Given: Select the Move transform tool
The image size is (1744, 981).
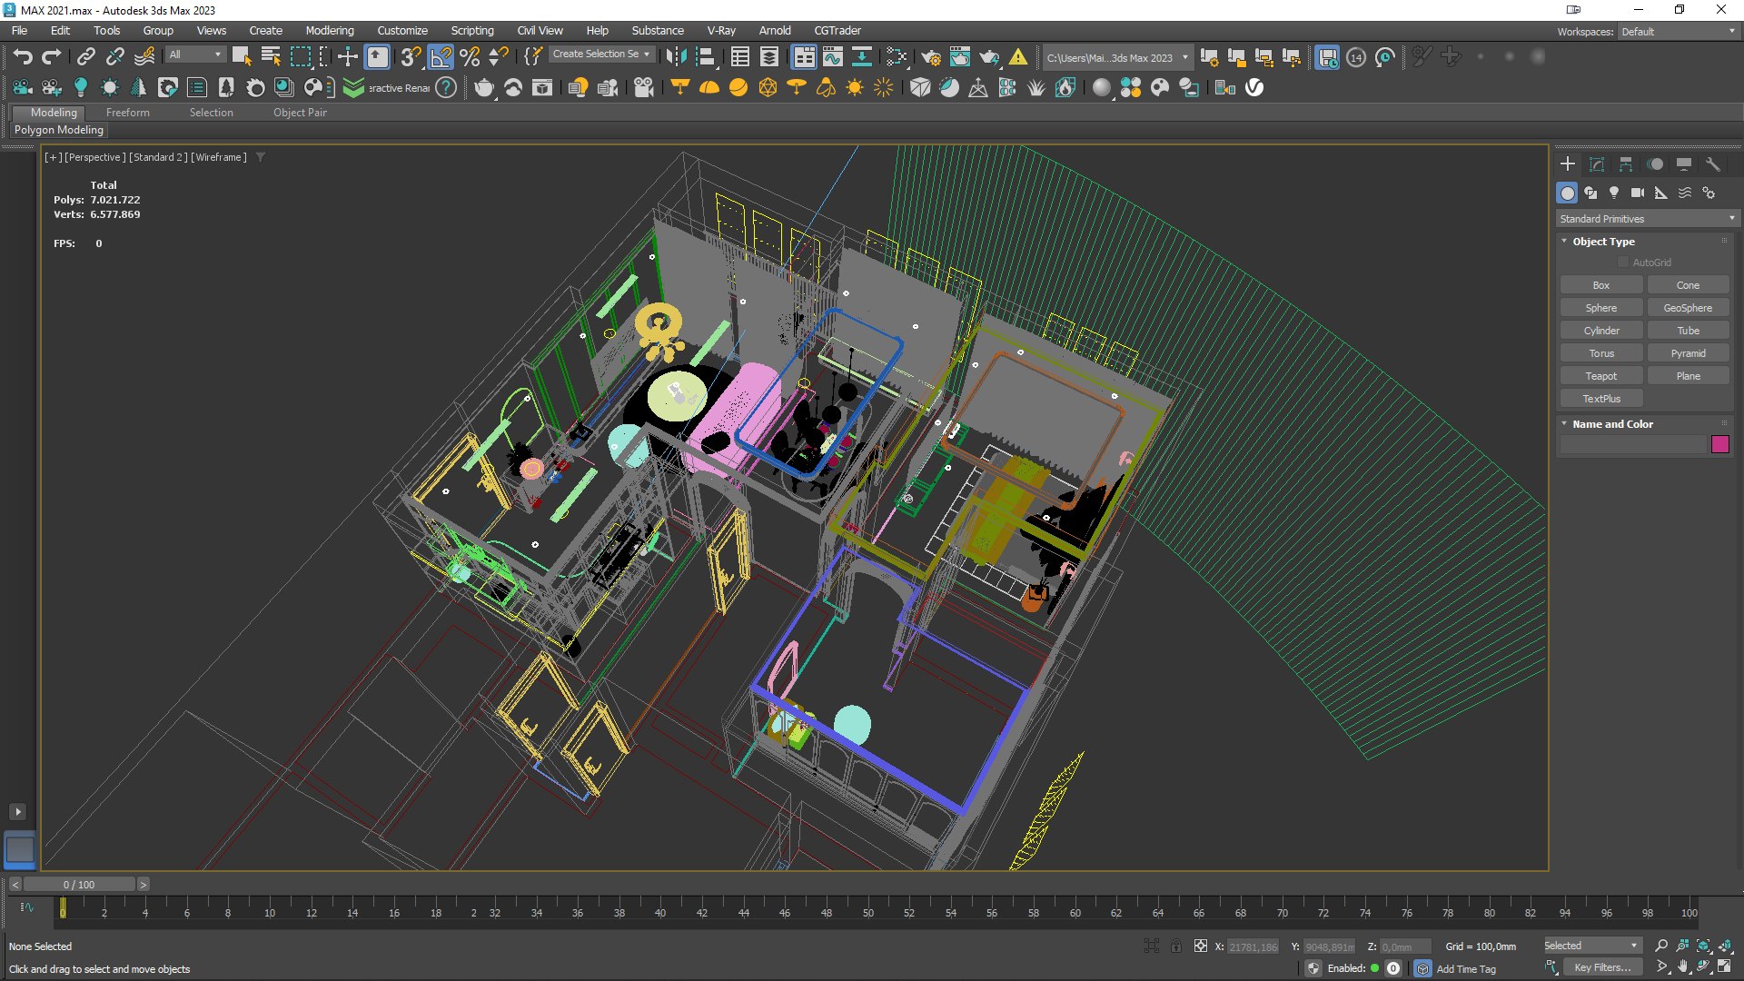Looking at the screenshot, I should 348,57.
